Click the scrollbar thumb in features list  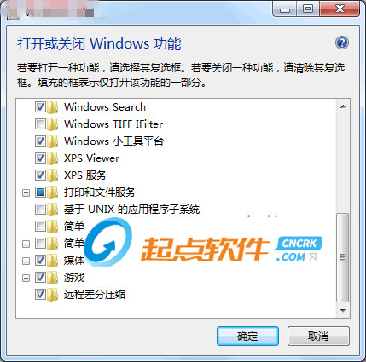click(343, 257)
